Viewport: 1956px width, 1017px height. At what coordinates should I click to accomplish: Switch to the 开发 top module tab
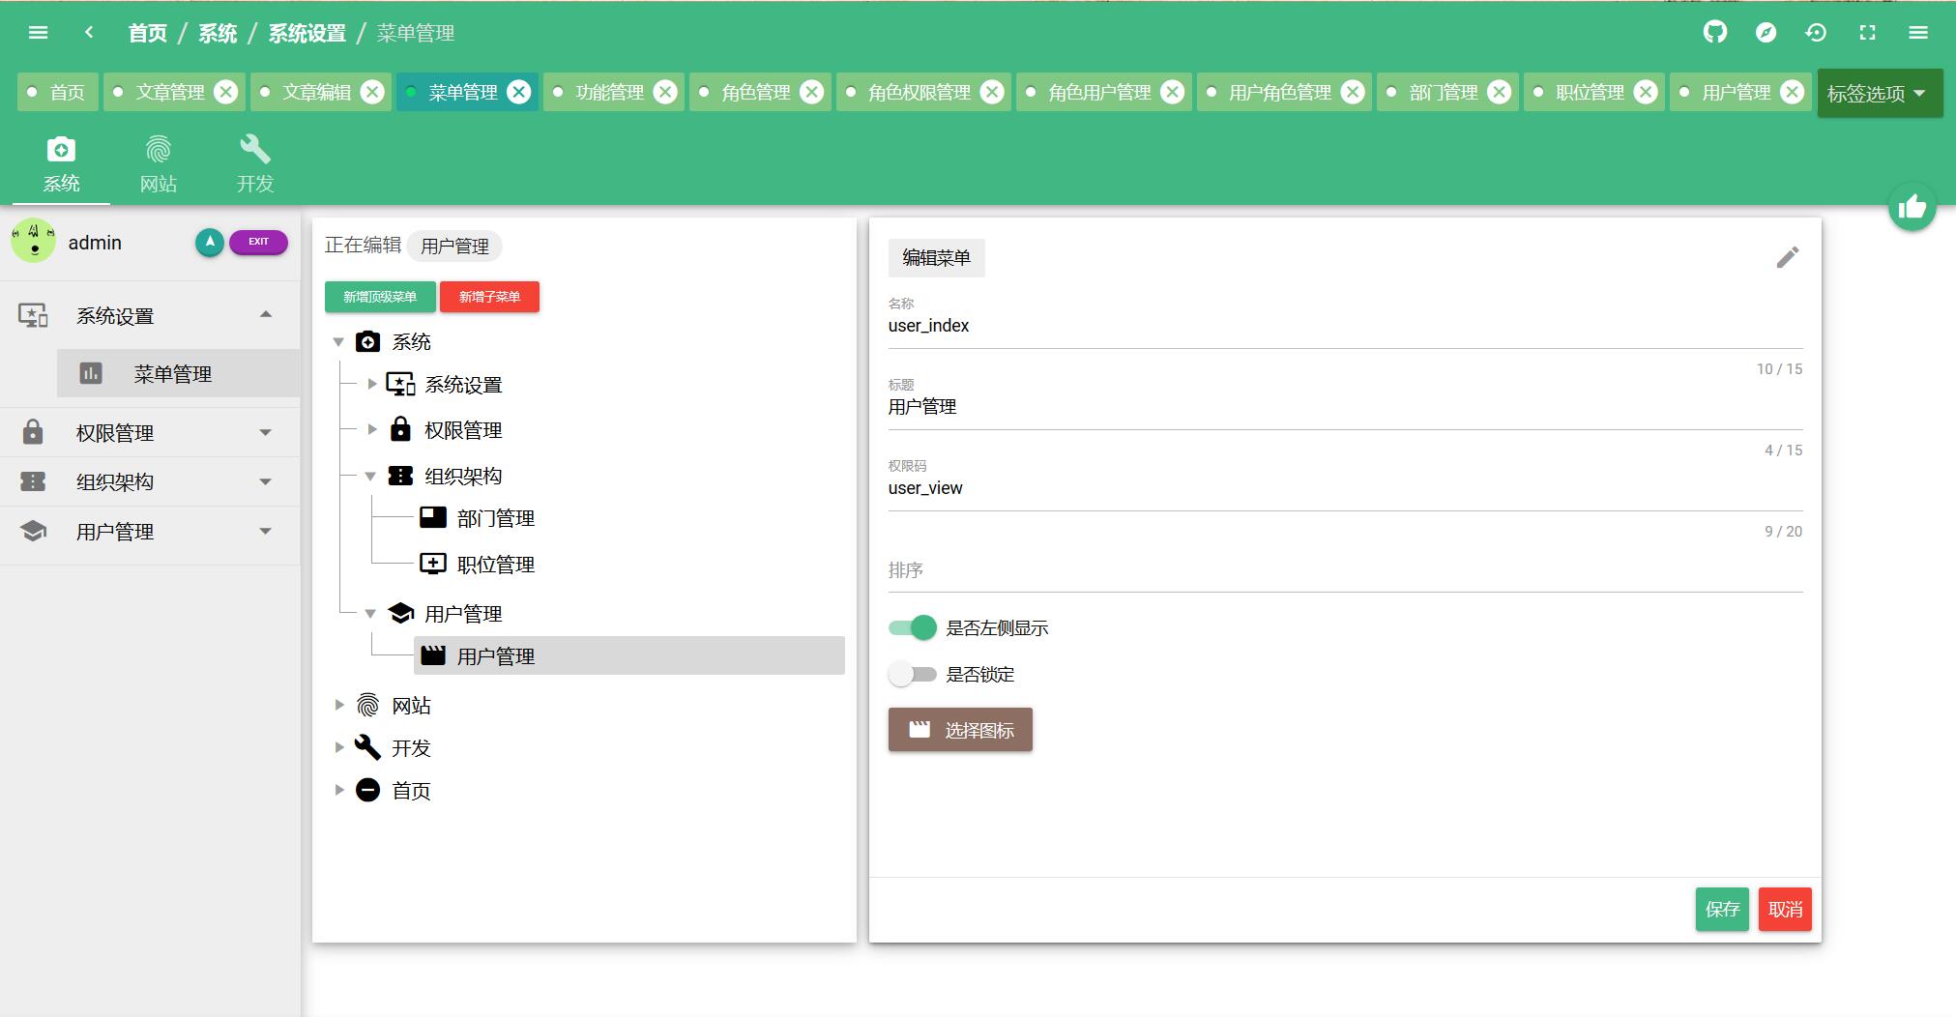point(255,164)
